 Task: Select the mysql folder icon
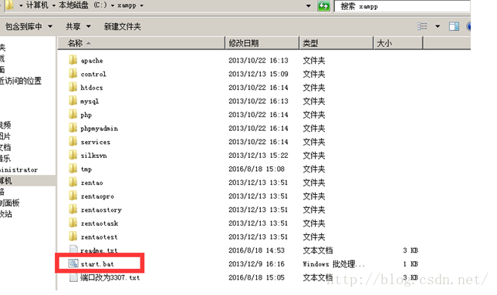[73, 101]
